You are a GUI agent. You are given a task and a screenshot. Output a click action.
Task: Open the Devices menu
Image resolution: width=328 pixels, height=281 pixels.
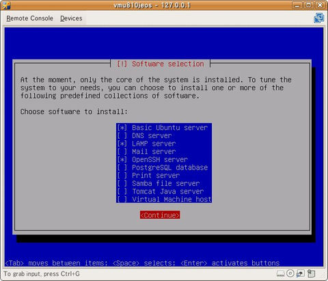click(x=71, y=18)
